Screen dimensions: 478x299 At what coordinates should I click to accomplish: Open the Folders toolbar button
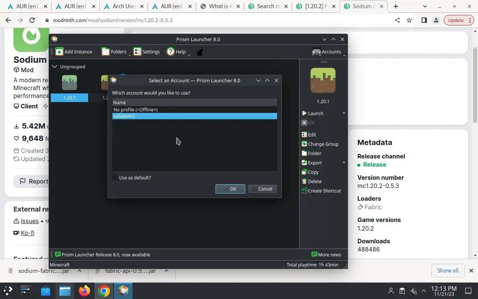[114, 52]
